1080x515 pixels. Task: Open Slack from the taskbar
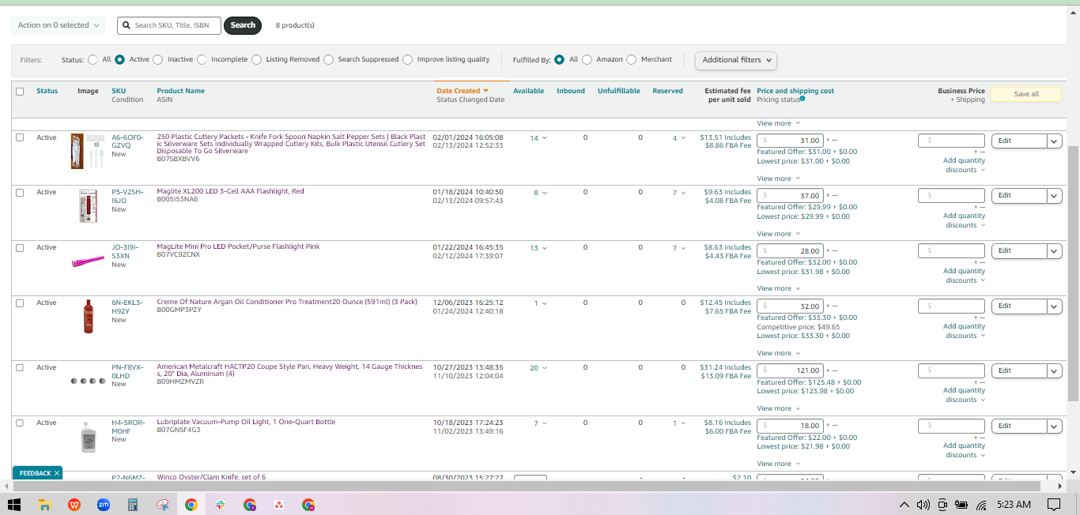coord(221,504)
